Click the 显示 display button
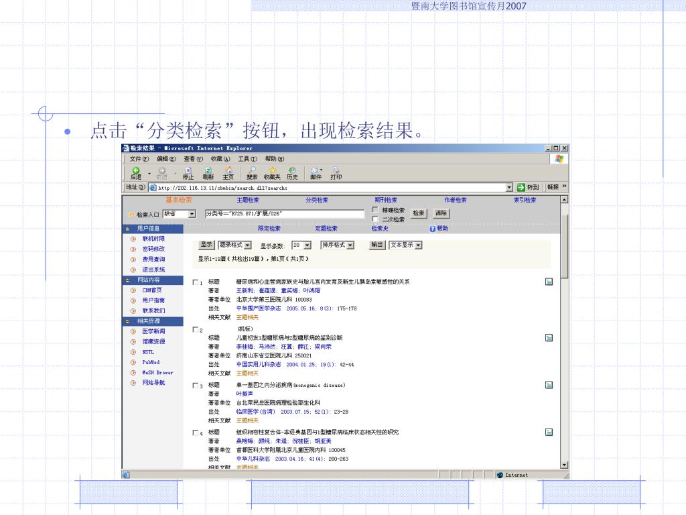The image size is (686, 515). (206, 245)
